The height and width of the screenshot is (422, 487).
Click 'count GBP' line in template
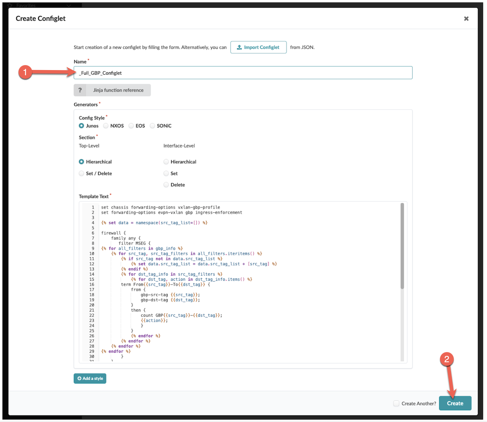point(181,315)
